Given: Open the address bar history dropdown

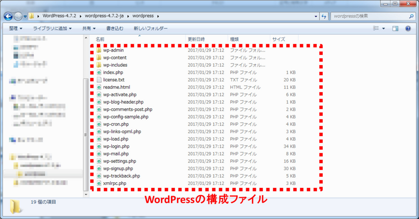Looking at the screenshot, I should point(316,16).
